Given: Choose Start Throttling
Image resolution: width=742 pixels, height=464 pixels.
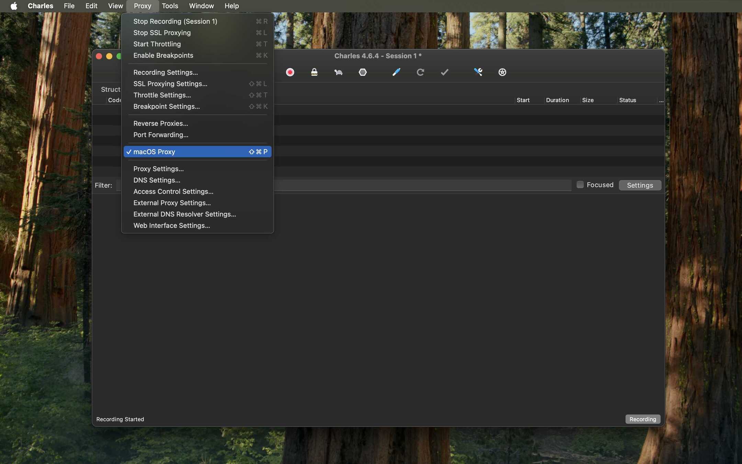Looking at the screenshot, I should [x=198, y=44].
